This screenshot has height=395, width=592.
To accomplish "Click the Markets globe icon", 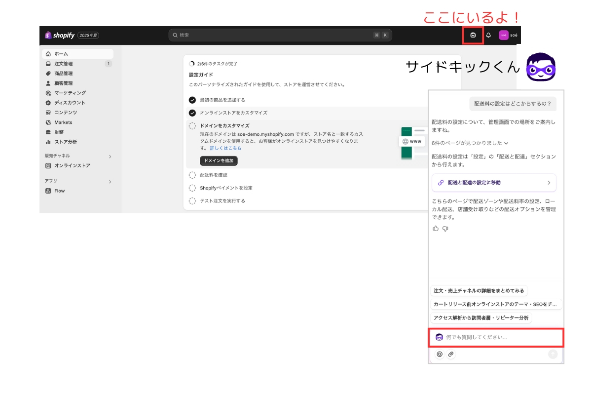I will 48,122.
